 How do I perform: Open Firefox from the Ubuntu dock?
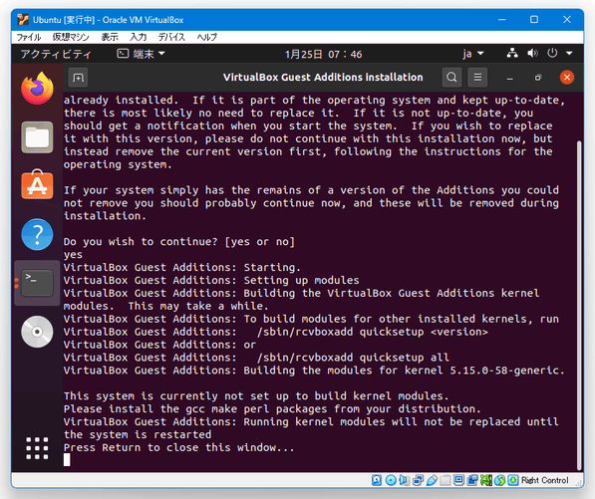click(x=37, y=89)
